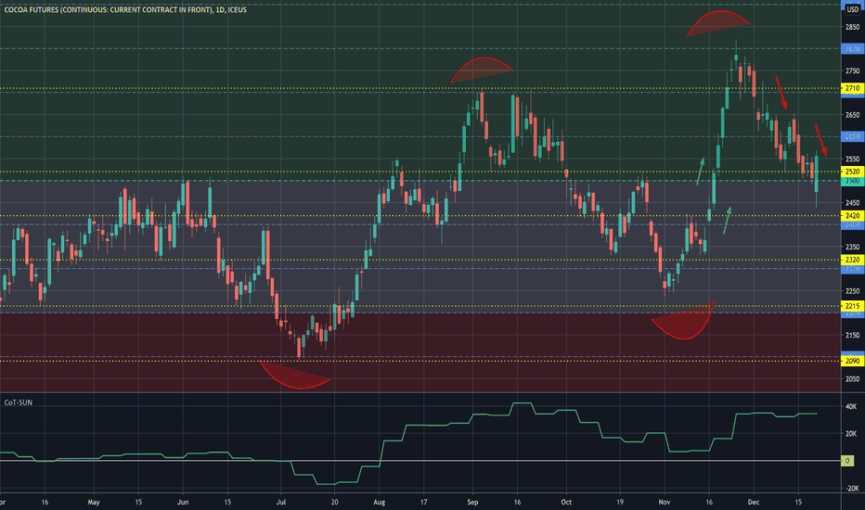Click the Sep label on time axis
Image resolution: width=865 pixels, height=510 pixels.
tap(472, 503)
